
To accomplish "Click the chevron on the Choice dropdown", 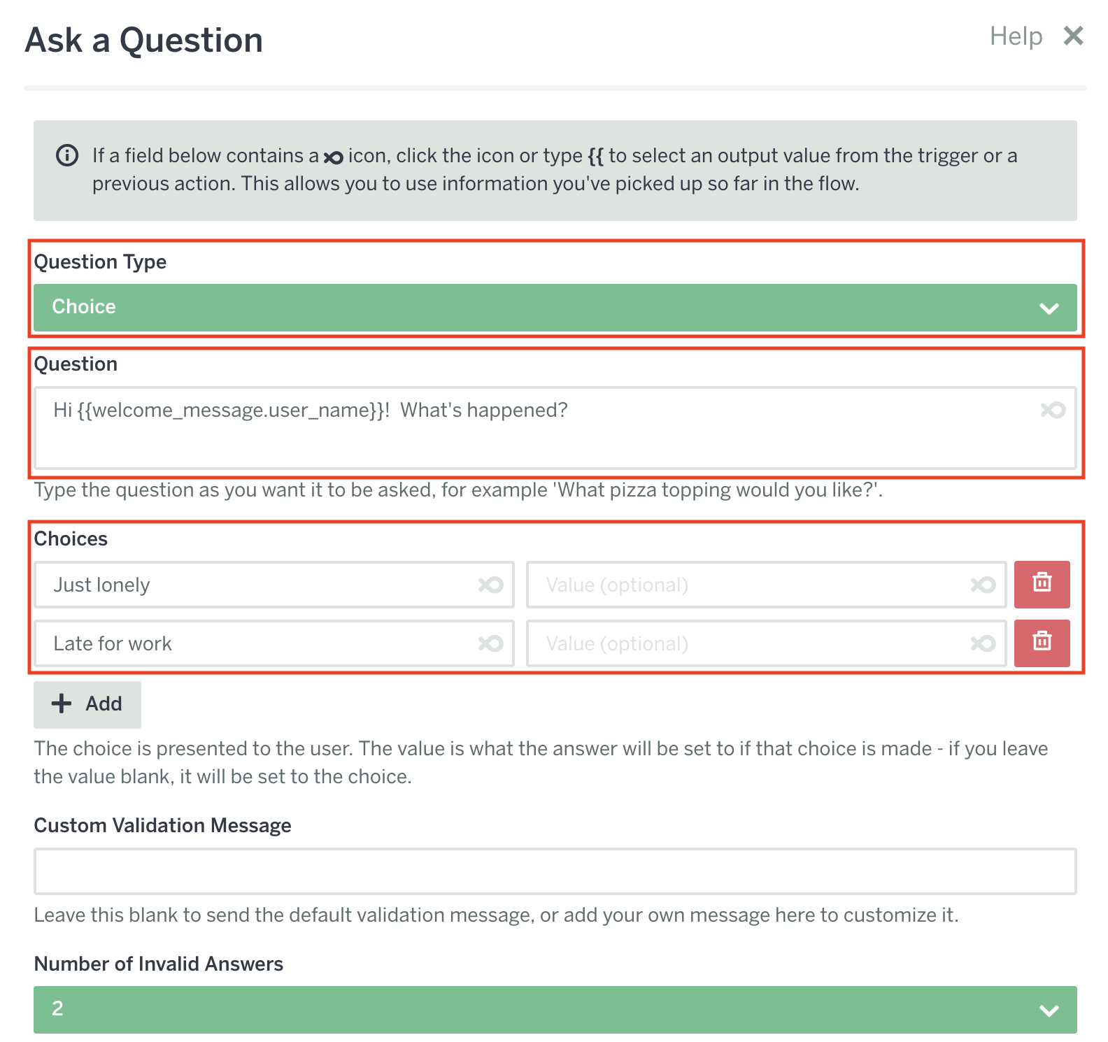I will pyautogui.click(x=1049, y=308).
